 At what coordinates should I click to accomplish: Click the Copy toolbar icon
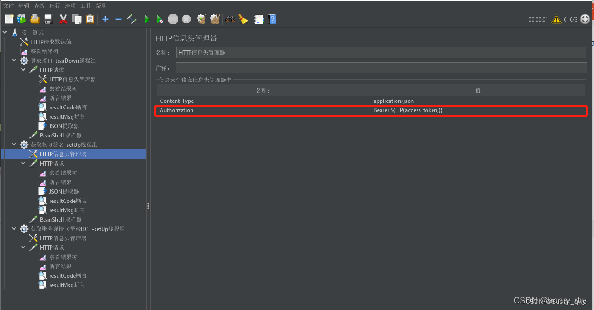(x=77, y=19)
